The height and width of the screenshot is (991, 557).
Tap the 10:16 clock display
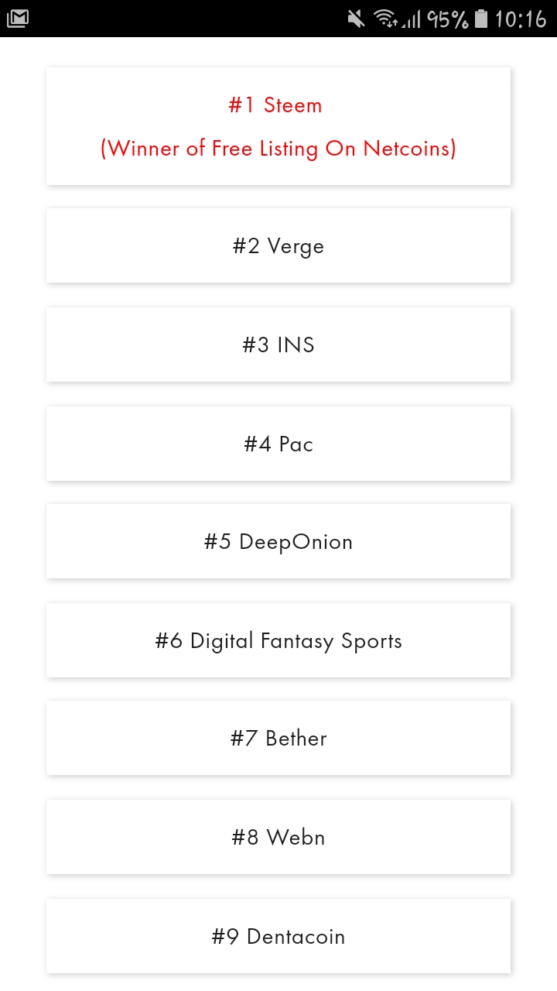coord(521,19)
